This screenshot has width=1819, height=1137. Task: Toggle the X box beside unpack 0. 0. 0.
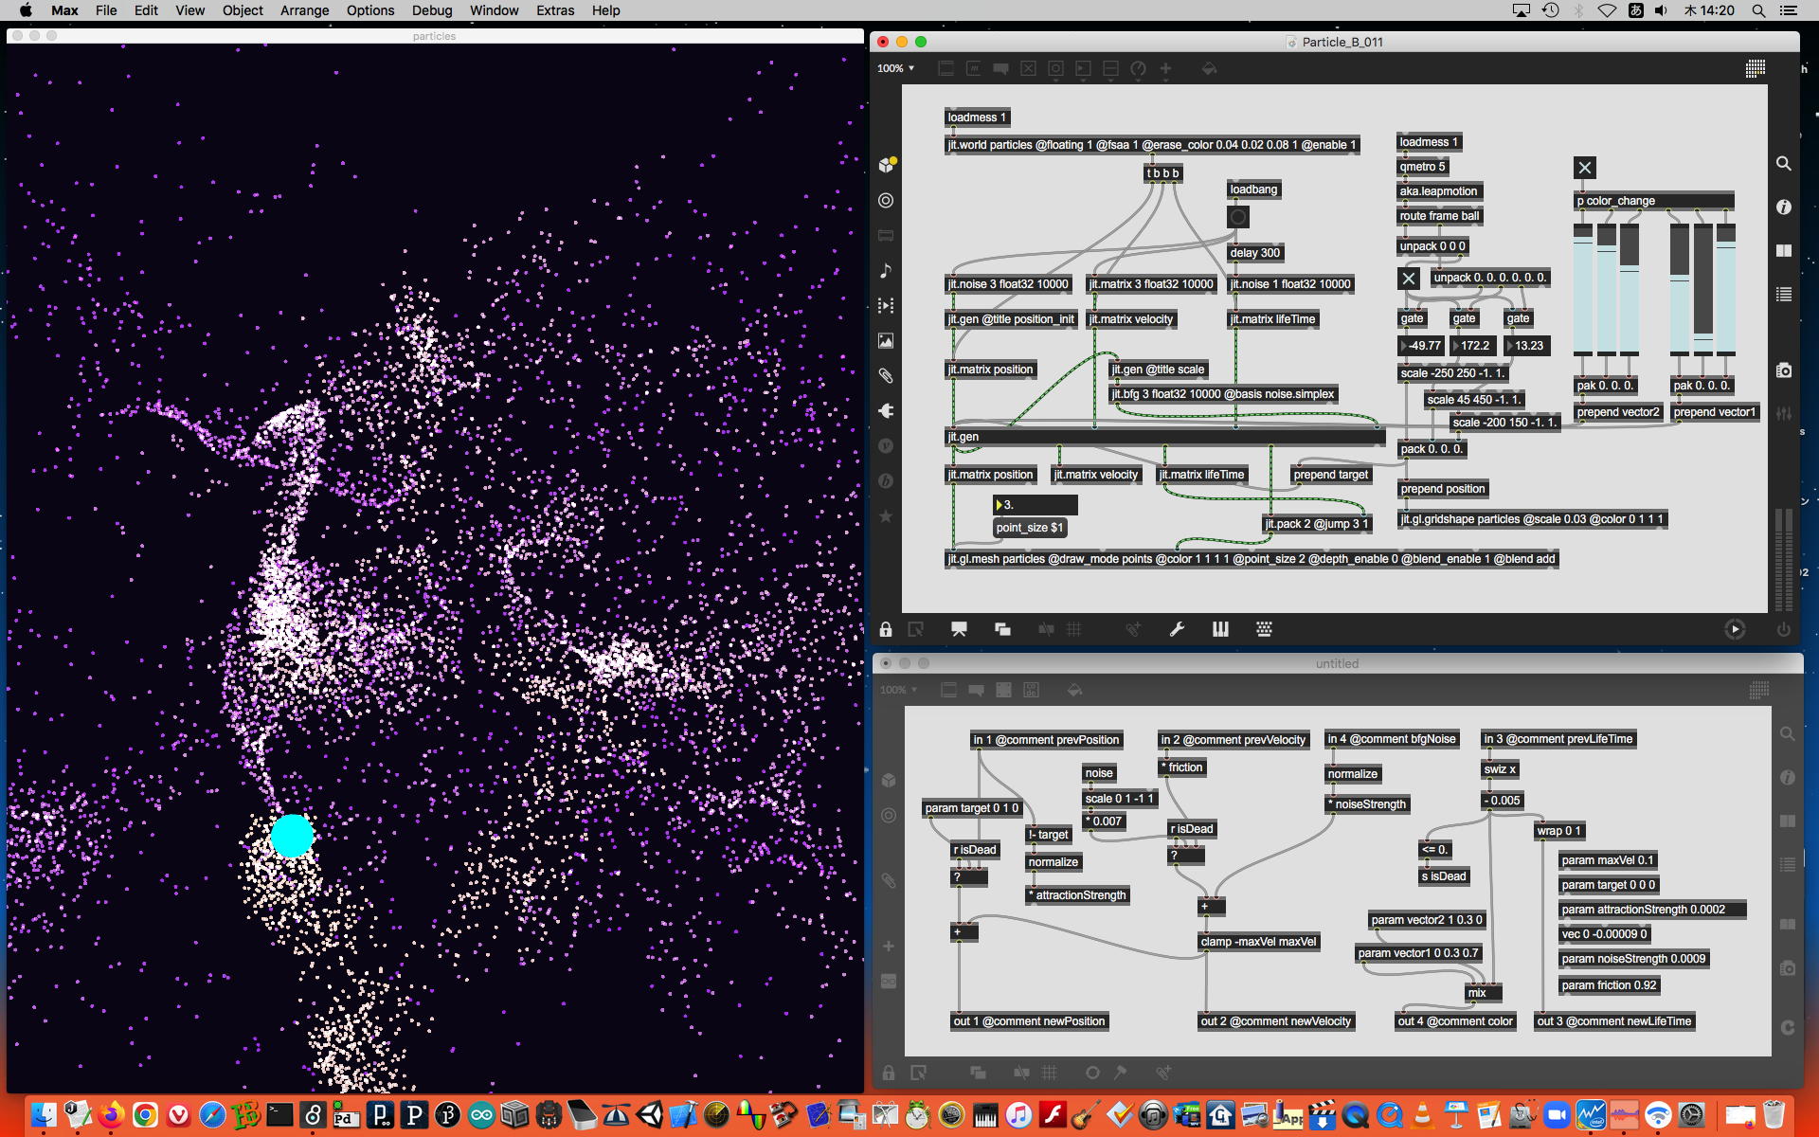click(x=1409, y=279)
